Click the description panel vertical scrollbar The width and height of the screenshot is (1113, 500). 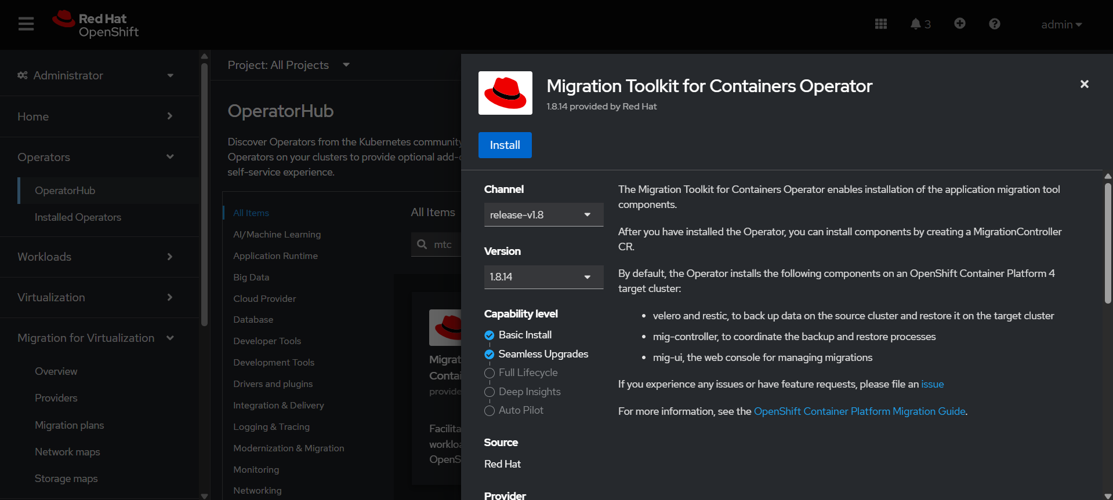tap(1107, 243)
